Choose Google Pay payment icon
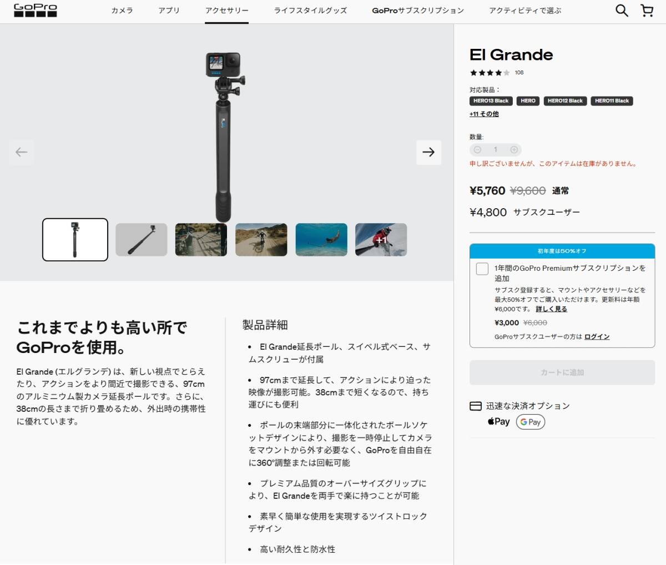The height and width of the screenshot is (565, 666). click(x=531, y=422)
